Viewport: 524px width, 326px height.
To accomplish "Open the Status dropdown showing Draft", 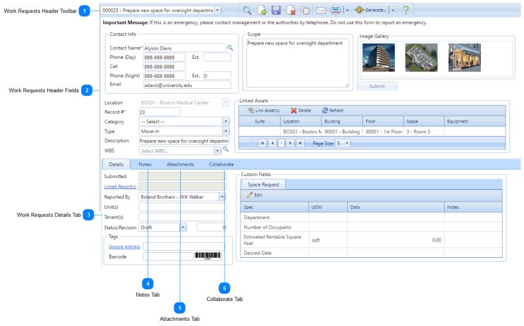I will click(x=183, y=227).
